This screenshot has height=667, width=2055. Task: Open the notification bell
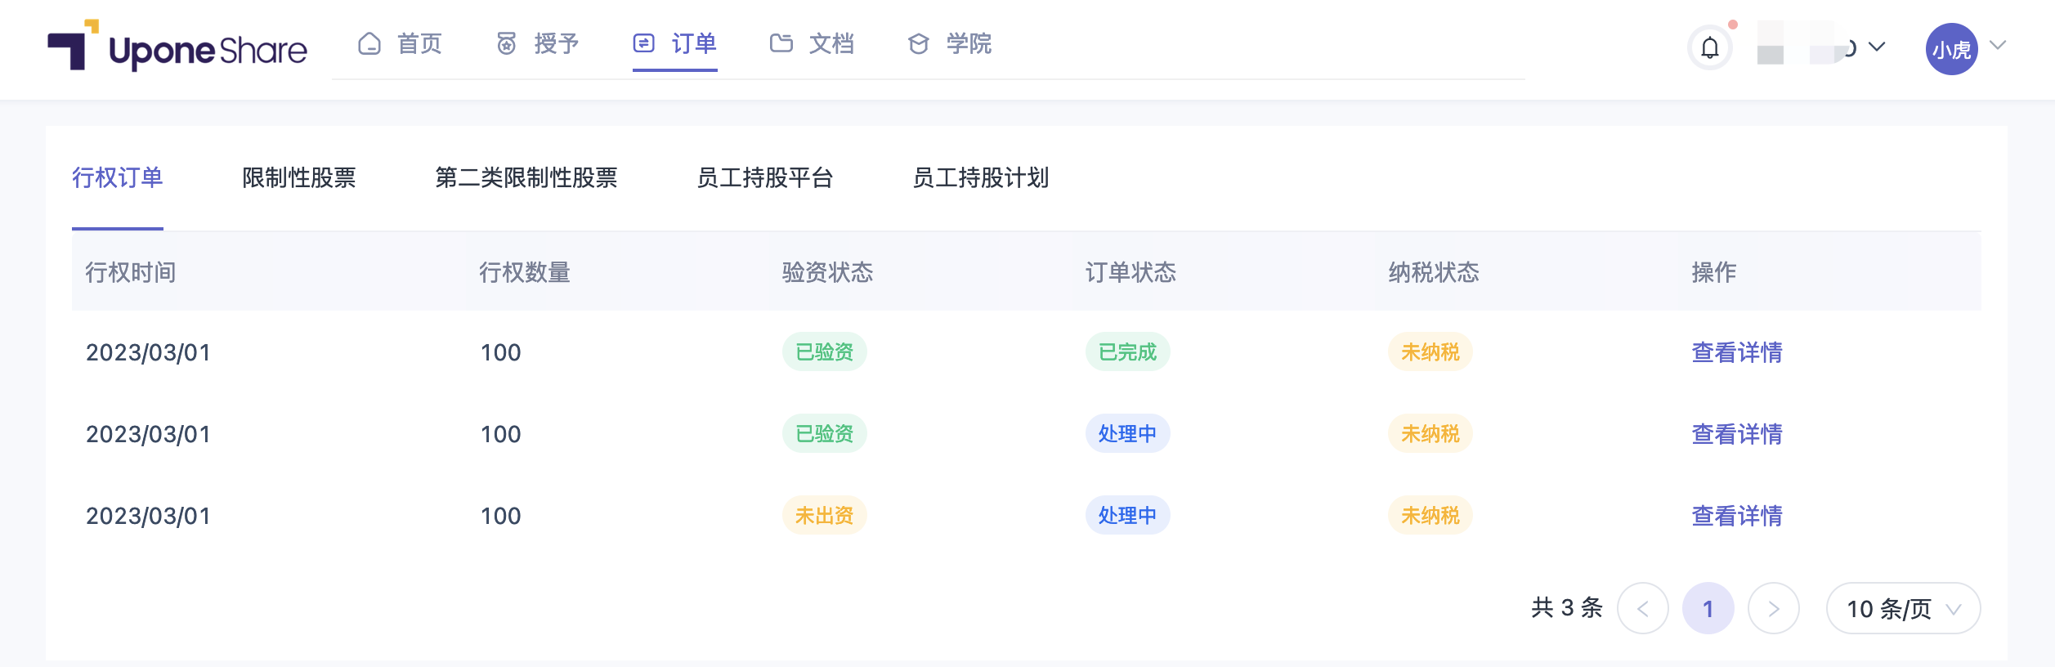pyautogui.click(x=1710, y=48)
